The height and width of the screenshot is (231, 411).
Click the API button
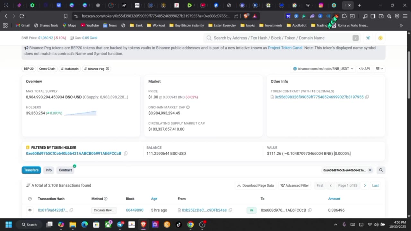[x=364, y=69]
